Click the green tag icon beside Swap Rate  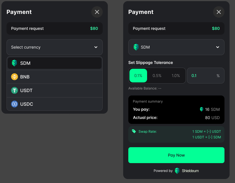(x=134, y=131)
